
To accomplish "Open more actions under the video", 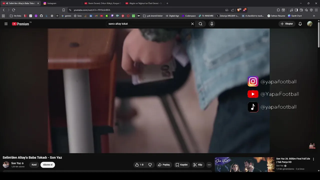I will click(209, 165).
